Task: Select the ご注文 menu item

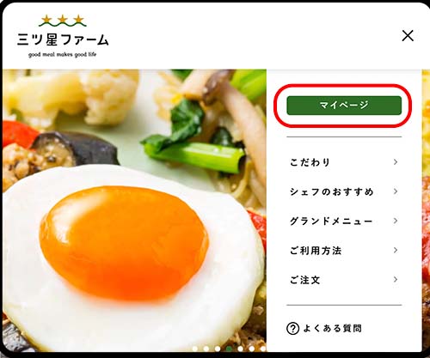Action: [x=344, y=280]
